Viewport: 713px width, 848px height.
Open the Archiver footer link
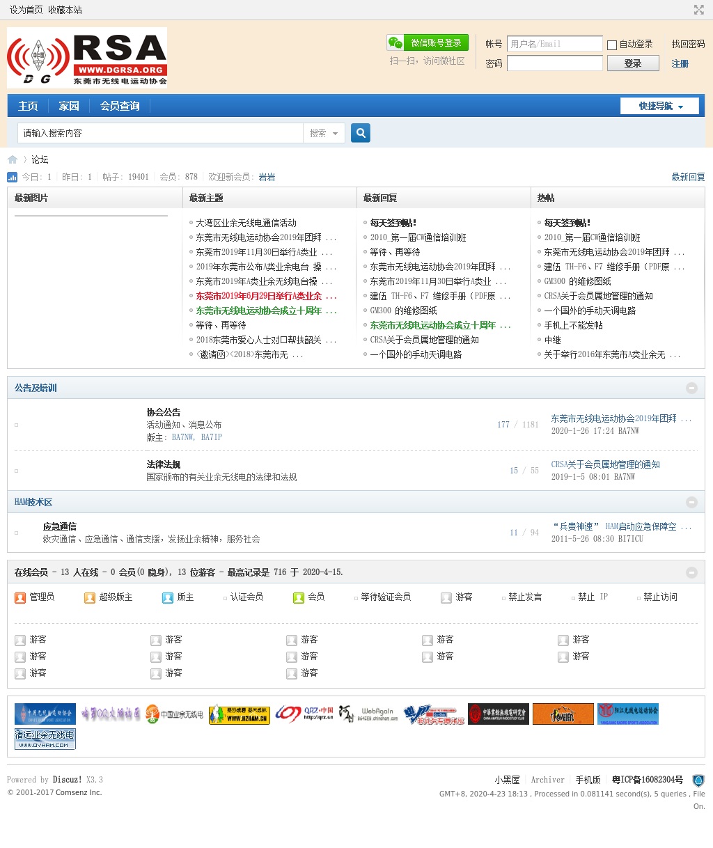(547, 780)
